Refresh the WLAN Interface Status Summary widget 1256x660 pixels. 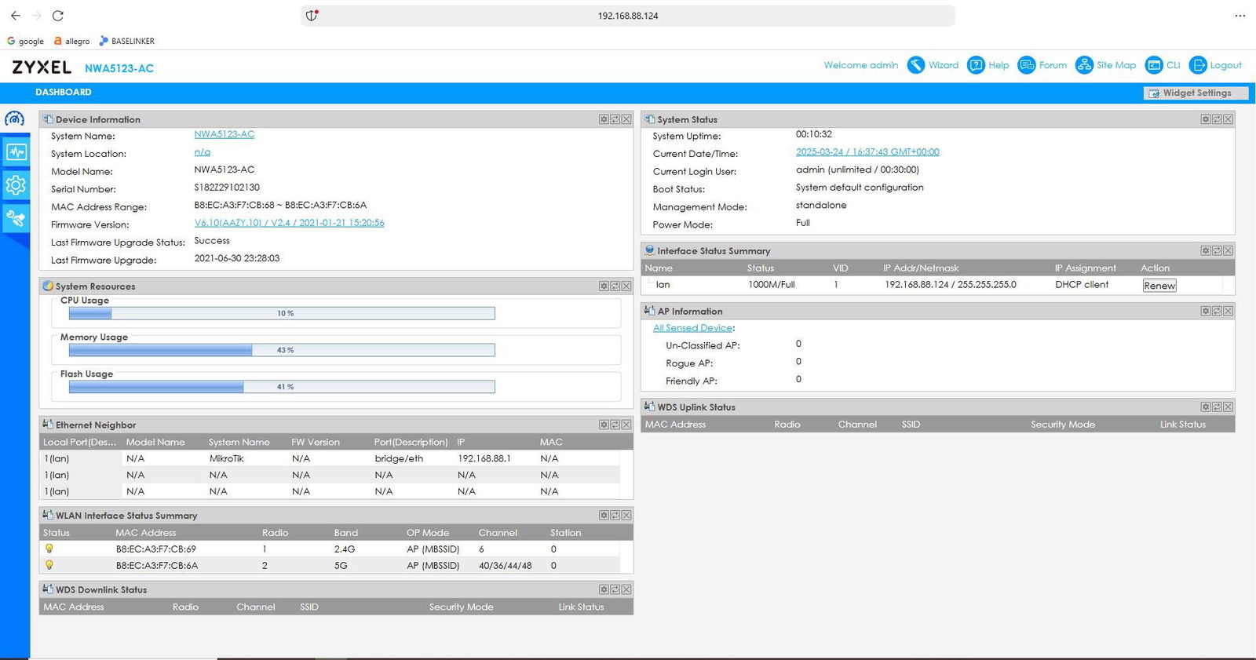tap(615, 516)
